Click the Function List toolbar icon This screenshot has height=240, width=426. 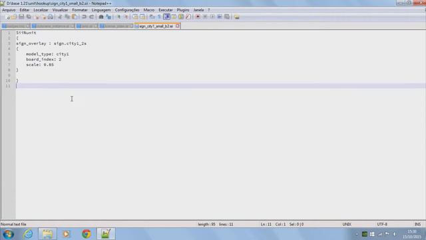tap(188, 17)
